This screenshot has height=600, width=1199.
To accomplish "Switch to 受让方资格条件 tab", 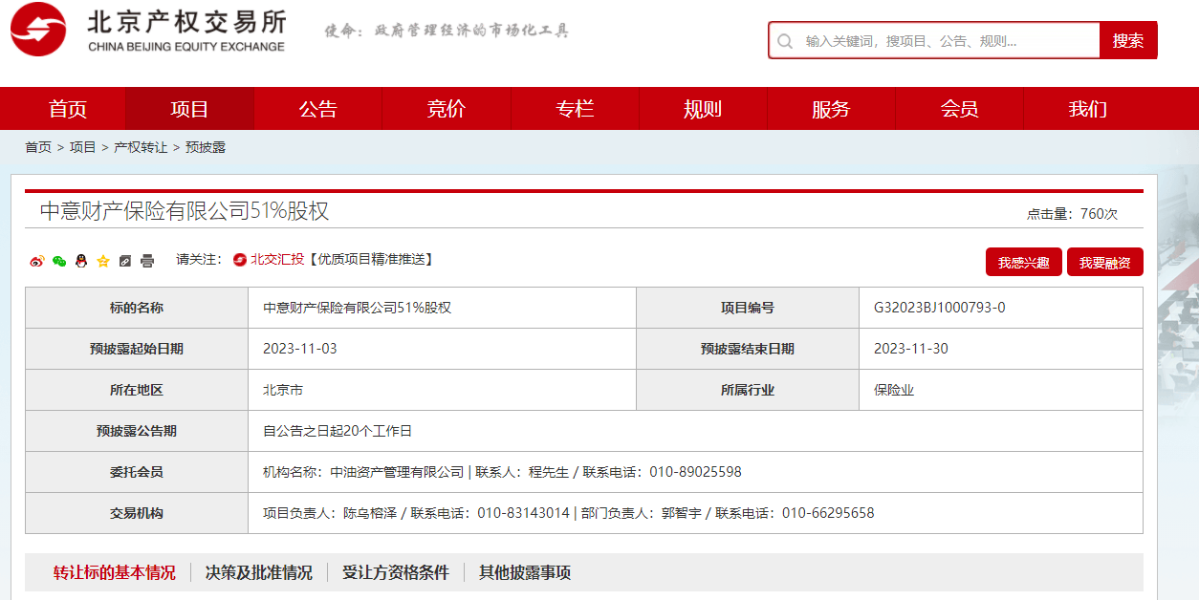I will pos(396,573).
